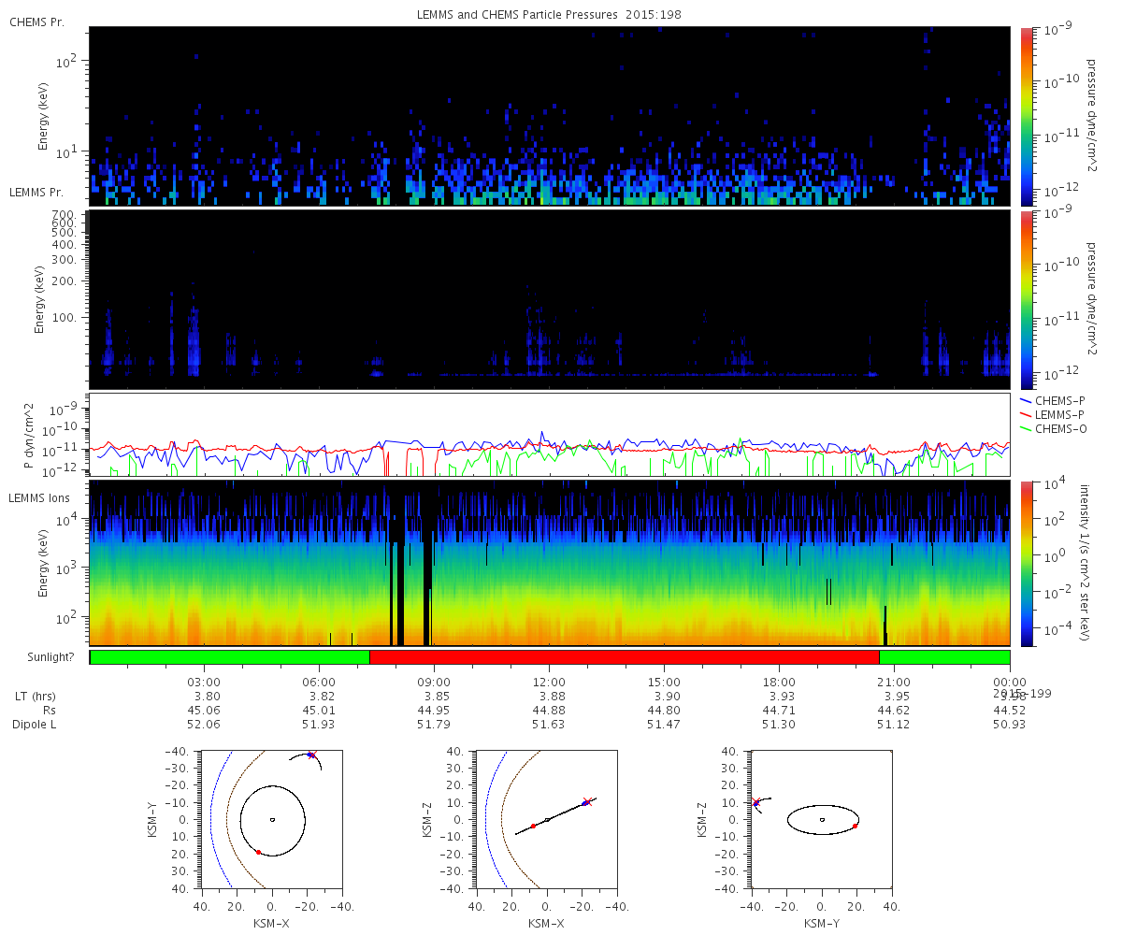
Task: Click the 21:00 time tick label
Action: [x=895, y=682]
